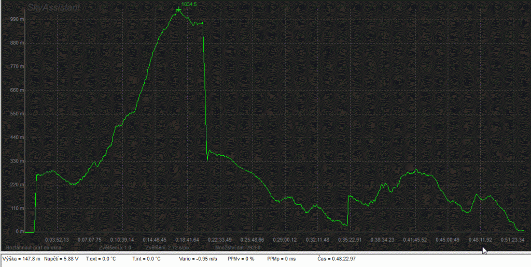The height and width of the screenshot is (267, 531).
Task: Click the 1034.5 maximum altitude label
Action: (x=189, y=4)
